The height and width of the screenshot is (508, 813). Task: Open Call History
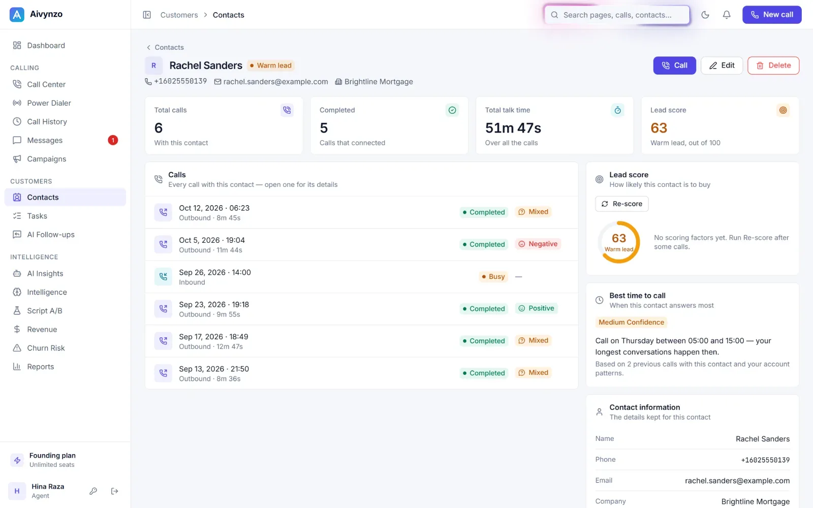(65, 121)
